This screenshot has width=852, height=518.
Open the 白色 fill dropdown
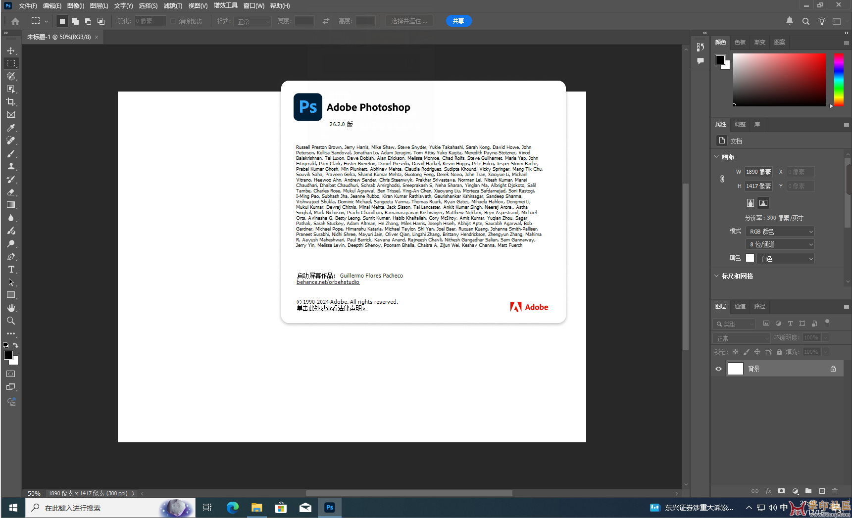[x=786, y=259]
